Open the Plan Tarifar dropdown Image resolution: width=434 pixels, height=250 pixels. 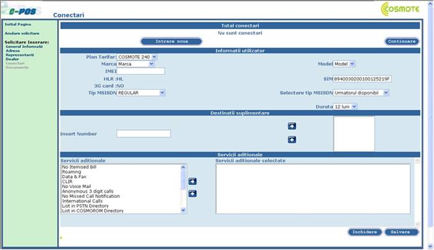[x=137, y=57]
